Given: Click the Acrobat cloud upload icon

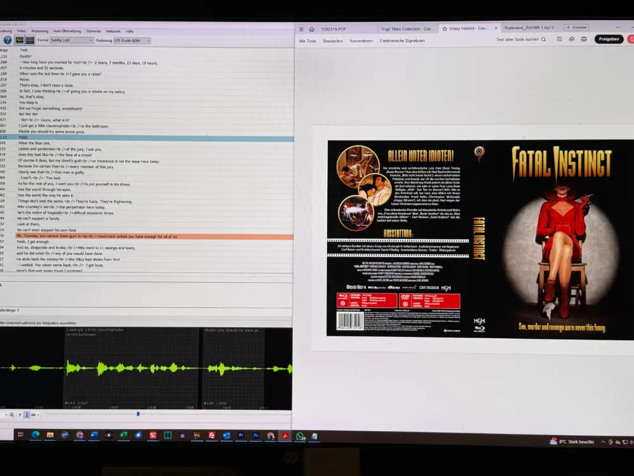Looking at the screenshot, I should point(572,39).
